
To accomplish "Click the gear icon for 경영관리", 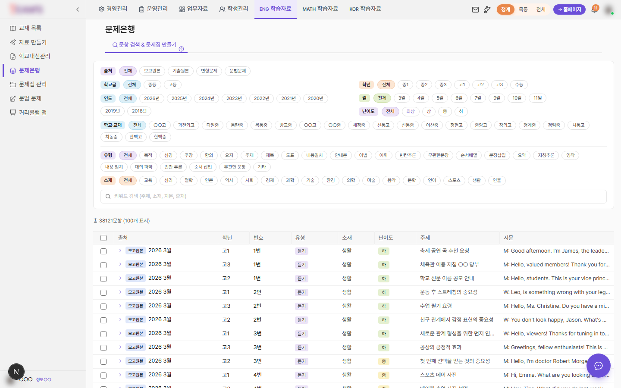I will (101, 9).
